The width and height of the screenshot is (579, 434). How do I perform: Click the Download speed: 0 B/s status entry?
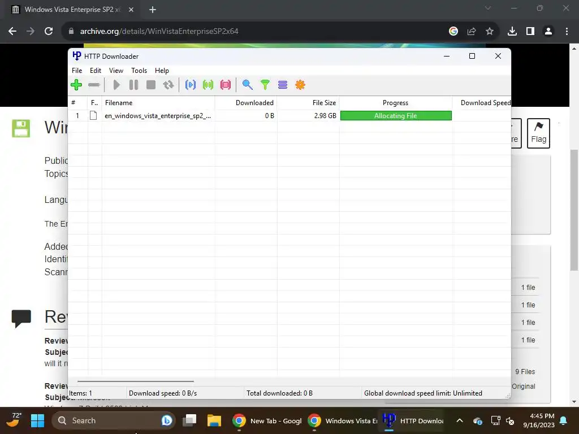click(x=163, y=393)
